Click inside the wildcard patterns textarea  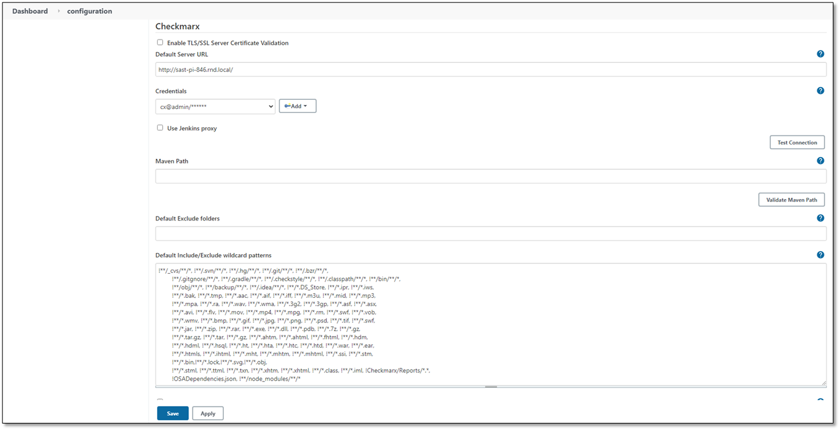[x=491, y=324]
